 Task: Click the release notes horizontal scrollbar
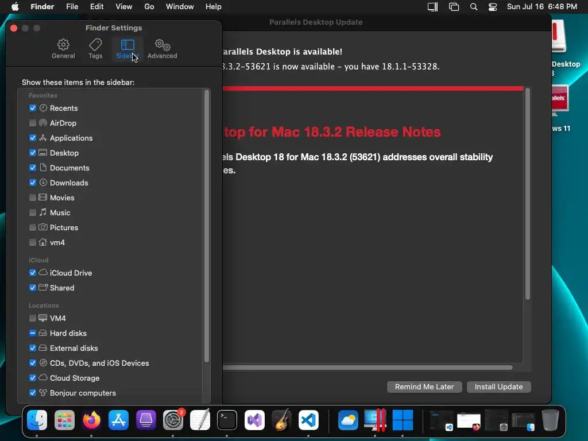367,367
